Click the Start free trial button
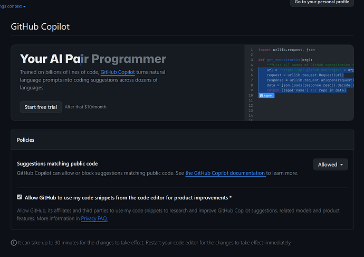The image size is (364, 257). (x=41, y=107)
